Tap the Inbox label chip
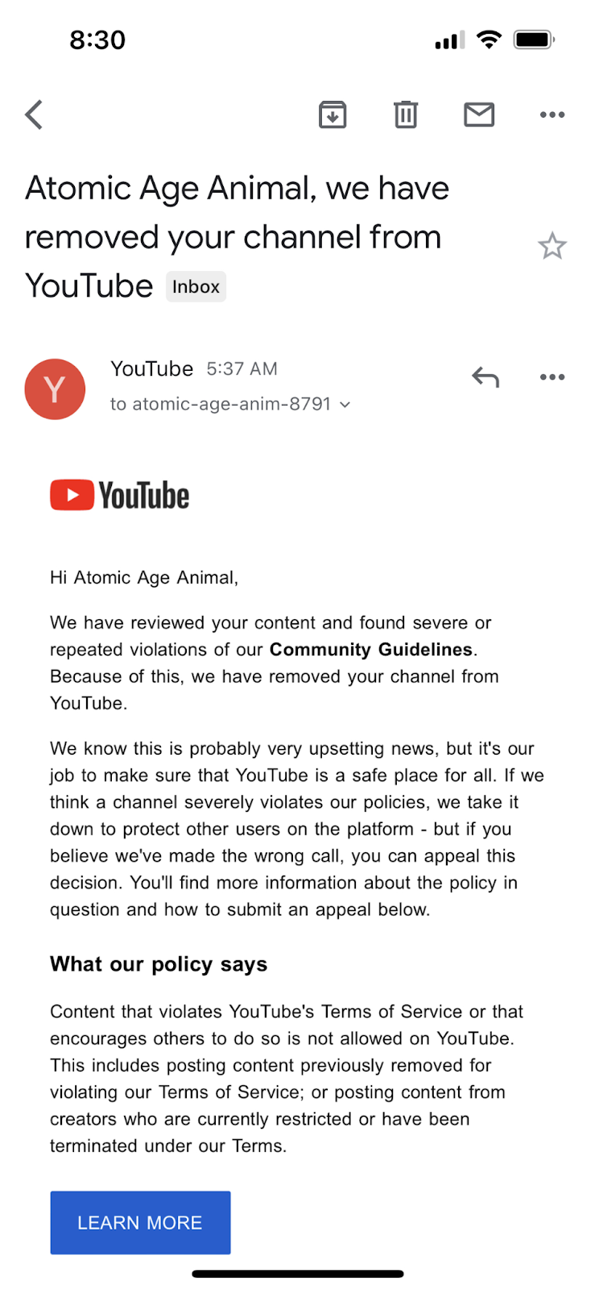 [196, 287]
